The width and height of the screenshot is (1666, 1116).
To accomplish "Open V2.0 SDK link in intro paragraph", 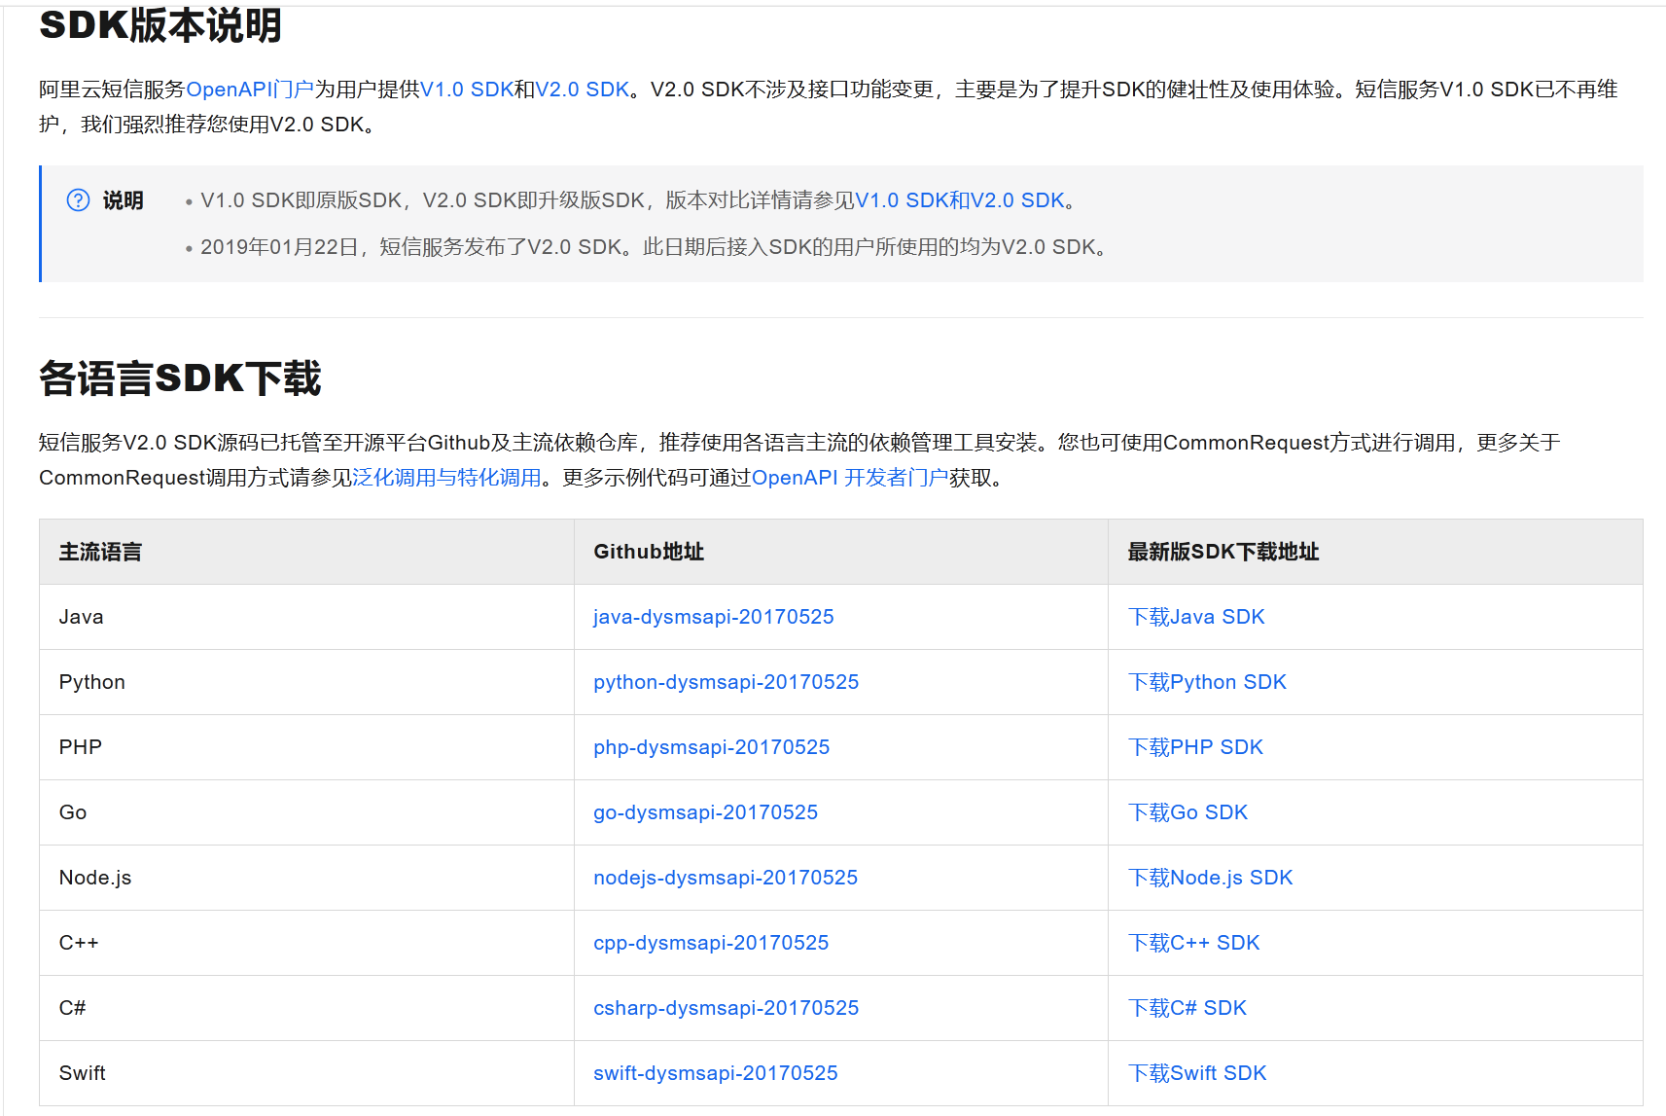I will [x=583, y=90].
